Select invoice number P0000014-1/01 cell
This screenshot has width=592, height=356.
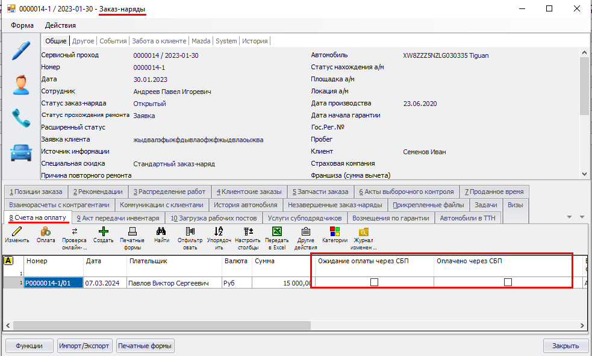coord(53,283)
